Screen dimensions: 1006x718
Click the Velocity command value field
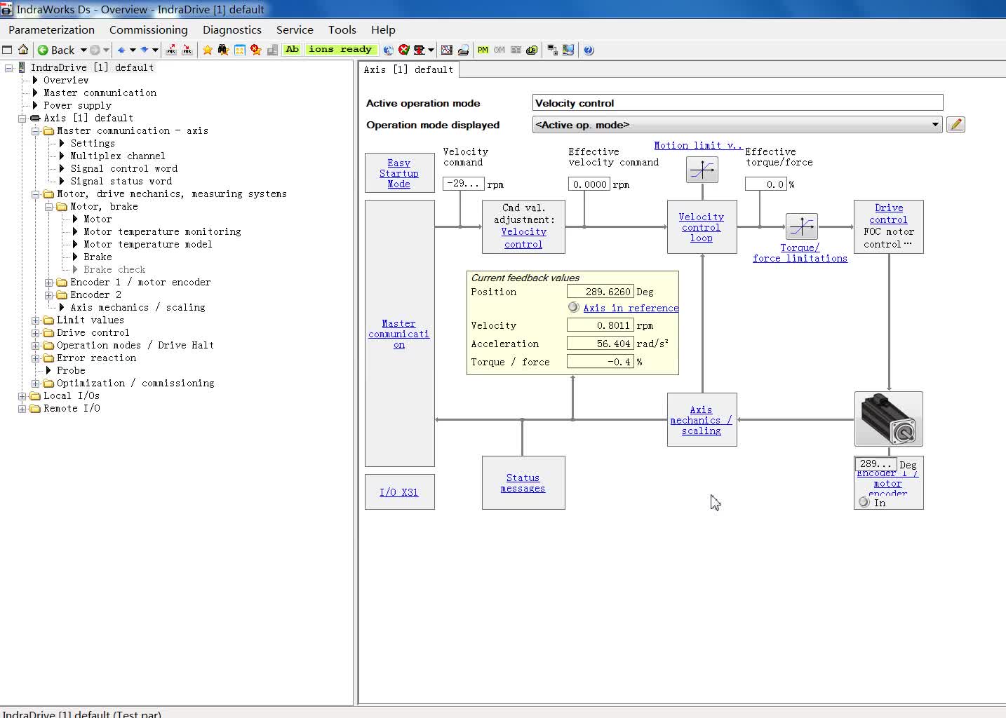tap(464, 184)
